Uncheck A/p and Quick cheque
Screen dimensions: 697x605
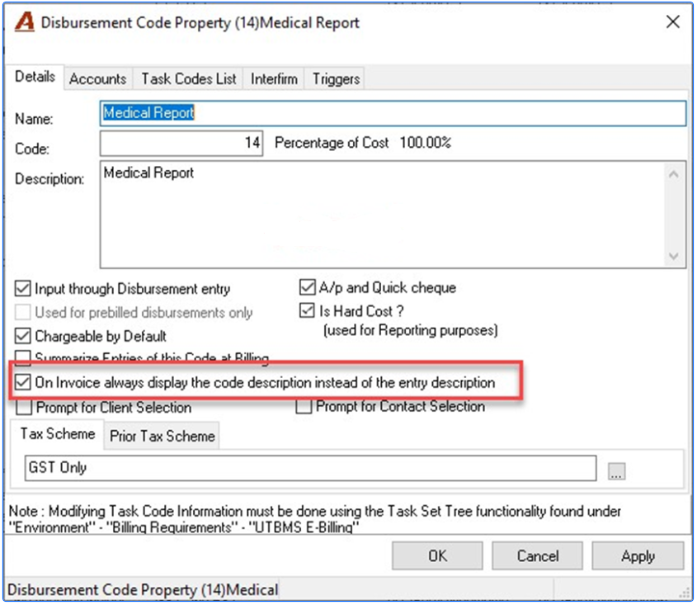tap(307, 287)
